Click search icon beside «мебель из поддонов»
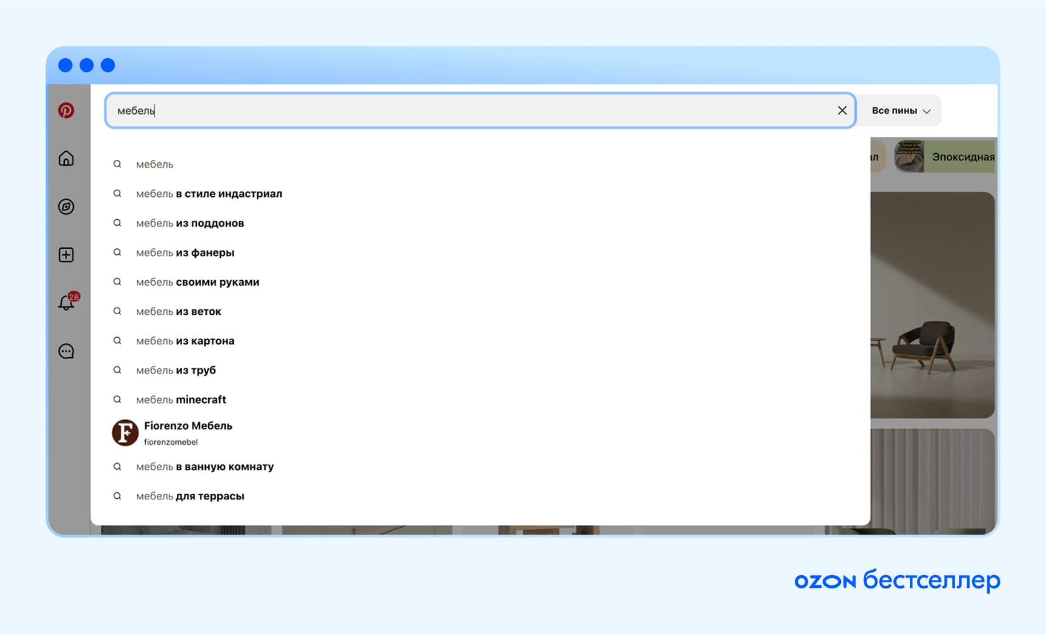Image resolution: width=1046 pixels, height=635 pixels. (117, 223)
